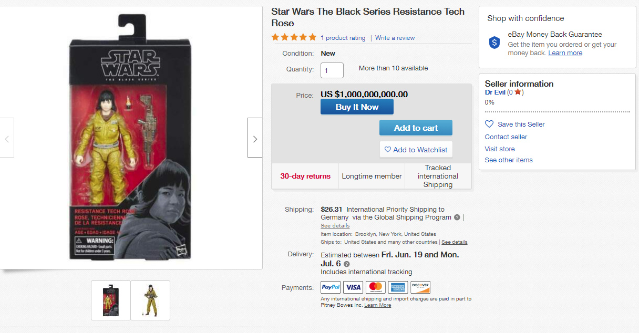This screenshot has height=333, width=639.
Task: Click the heart icon to save seller
Action: tap(489, 124)
